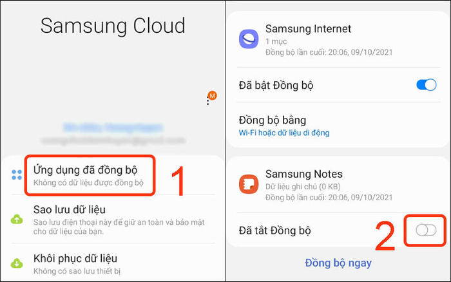Click the green cloud download restore icon

click(x=17, y=263)
